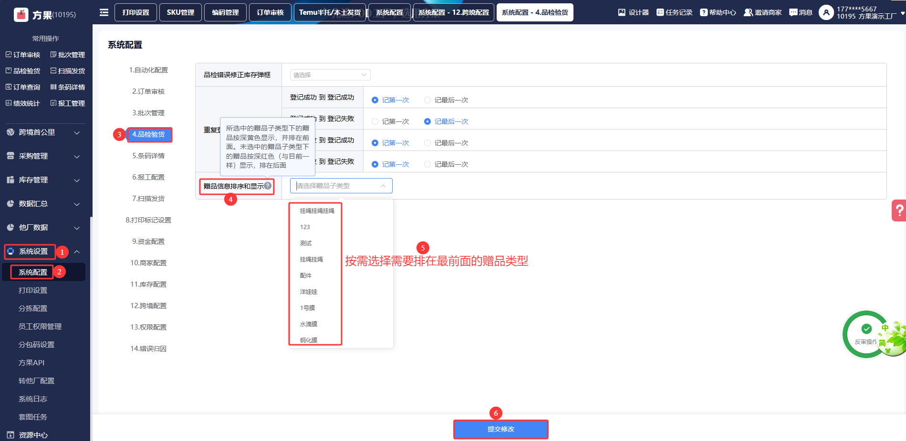The width and height of the screenshot is (906, 441).
Task: Click the 报工管理 shortcut icon
Action: click(53, 103)
